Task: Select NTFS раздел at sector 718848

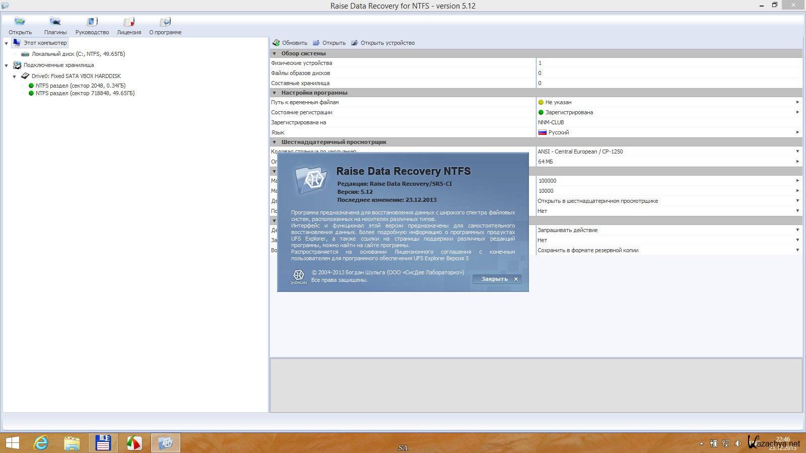Action: click(85, 93)
